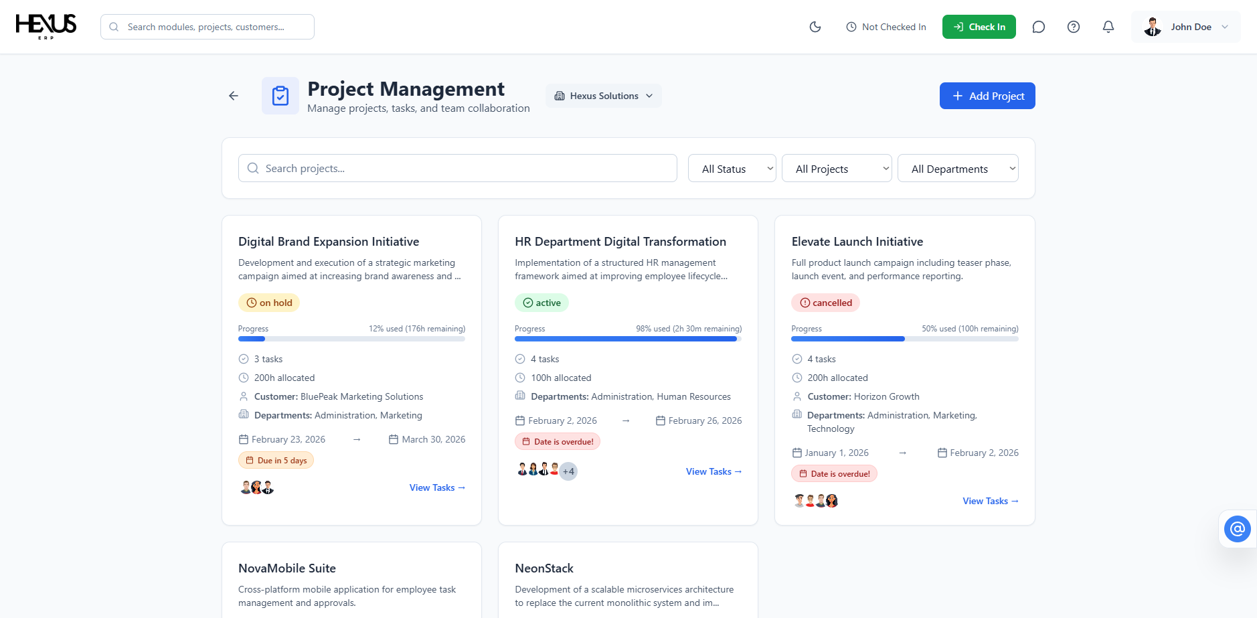This screenshot has height=618, width=1257.
Task: Open Digital Brand Expansion Initiative project title
Action: [329, 242]
